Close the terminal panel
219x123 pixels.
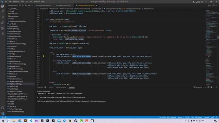click(x=217, y=87)
